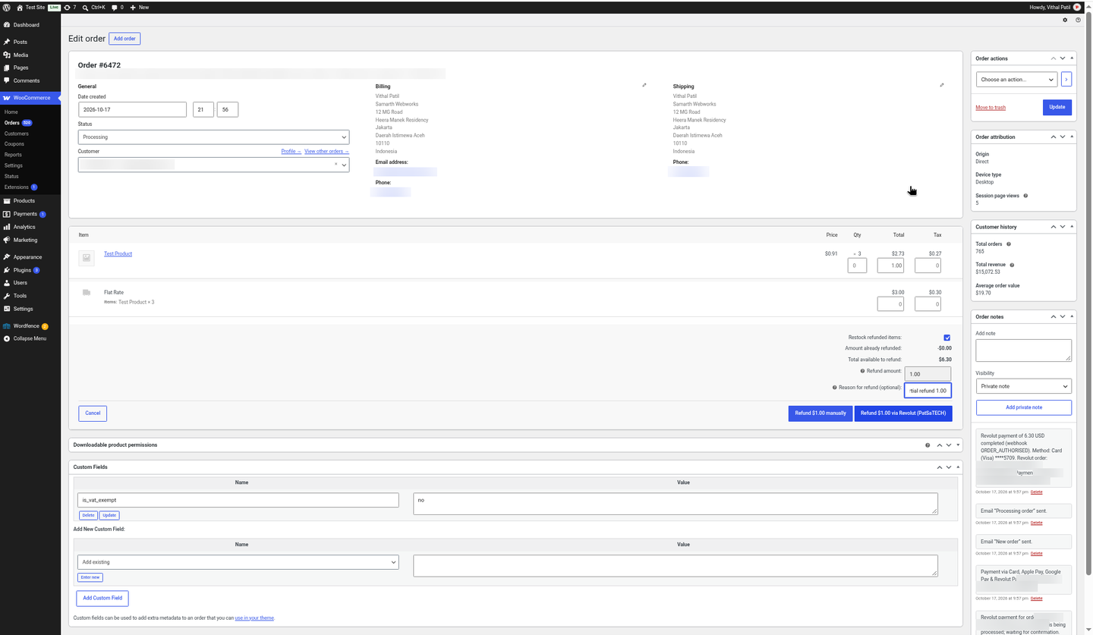Click the Add order button
Screen dimensions: 1093x635
tap(124, 39)
